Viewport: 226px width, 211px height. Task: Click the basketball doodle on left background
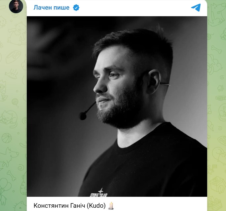pyautogui.click(x=6, y=138)
